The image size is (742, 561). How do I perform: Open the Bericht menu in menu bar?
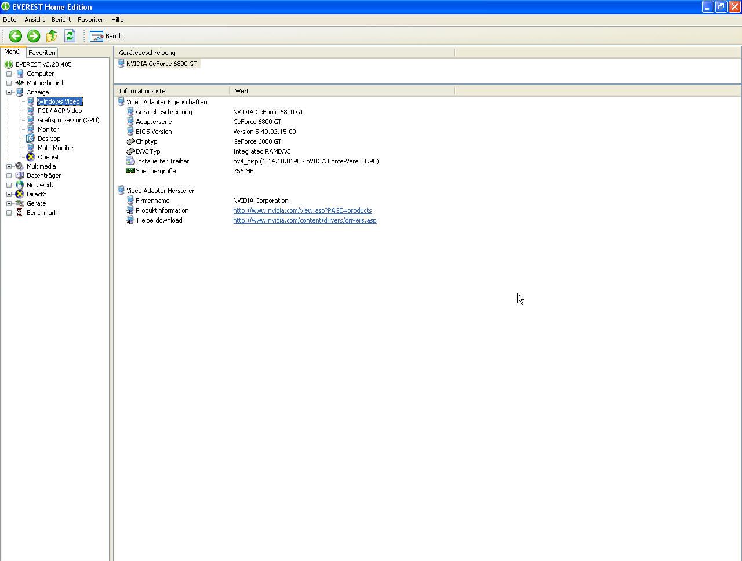point(61,20)
